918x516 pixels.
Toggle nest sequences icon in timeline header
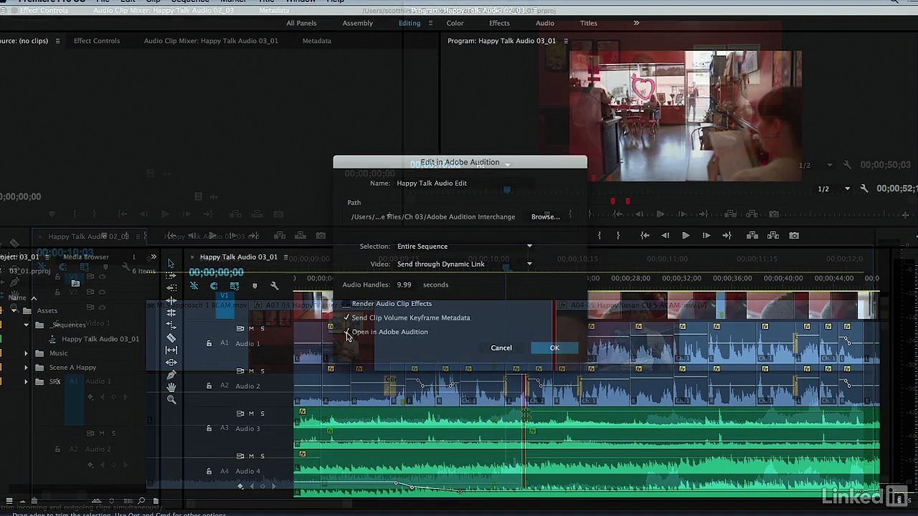click(194, 286)
